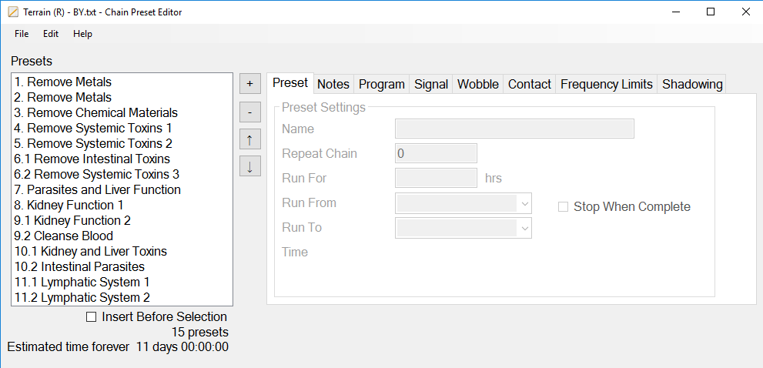Click the plus button to add preset

249,83
